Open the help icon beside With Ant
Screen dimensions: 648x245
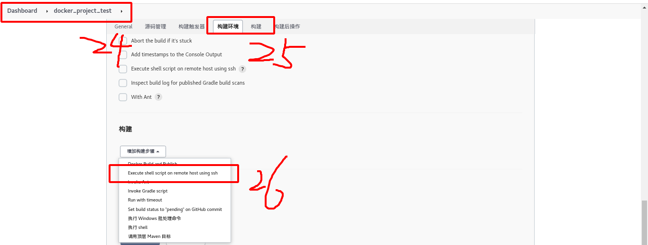(x=158, y=97)
